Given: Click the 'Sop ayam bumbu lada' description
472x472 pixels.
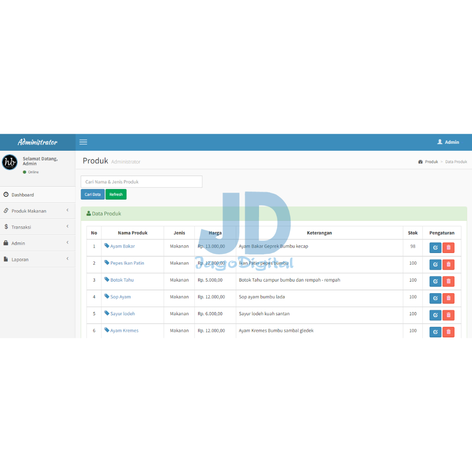Looking at the screenshot, I should coord(262,297).
